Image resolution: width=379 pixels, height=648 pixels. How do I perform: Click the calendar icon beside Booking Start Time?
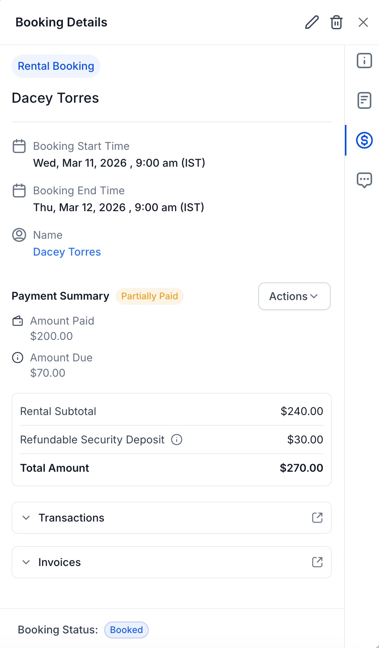19,146
